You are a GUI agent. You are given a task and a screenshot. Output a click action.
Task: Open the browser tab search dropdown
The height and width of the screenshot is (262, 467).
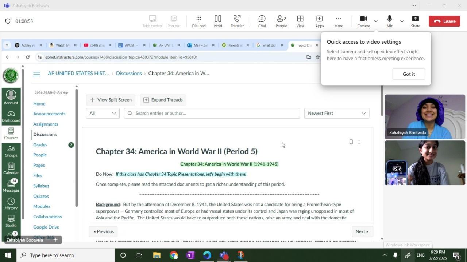pyautogui.click(x=7, y=45)
